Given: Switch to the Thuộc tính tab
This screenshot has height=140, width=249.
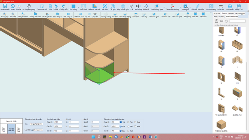Looking at the screenshot, I should [217, 14].
